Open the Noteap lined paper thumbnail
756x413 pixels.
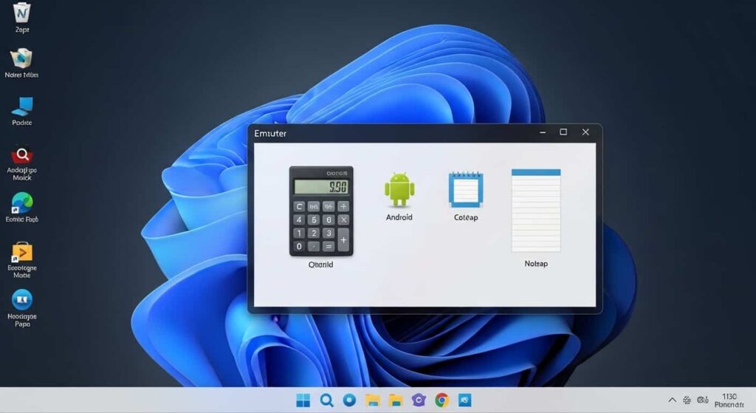click(x=536, y=211)
